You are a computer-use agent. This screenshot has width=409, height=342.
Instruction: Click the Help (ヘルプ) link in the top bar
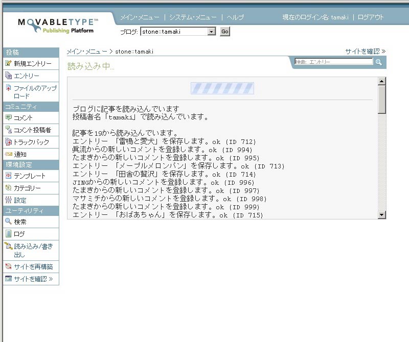coord(235,17)
